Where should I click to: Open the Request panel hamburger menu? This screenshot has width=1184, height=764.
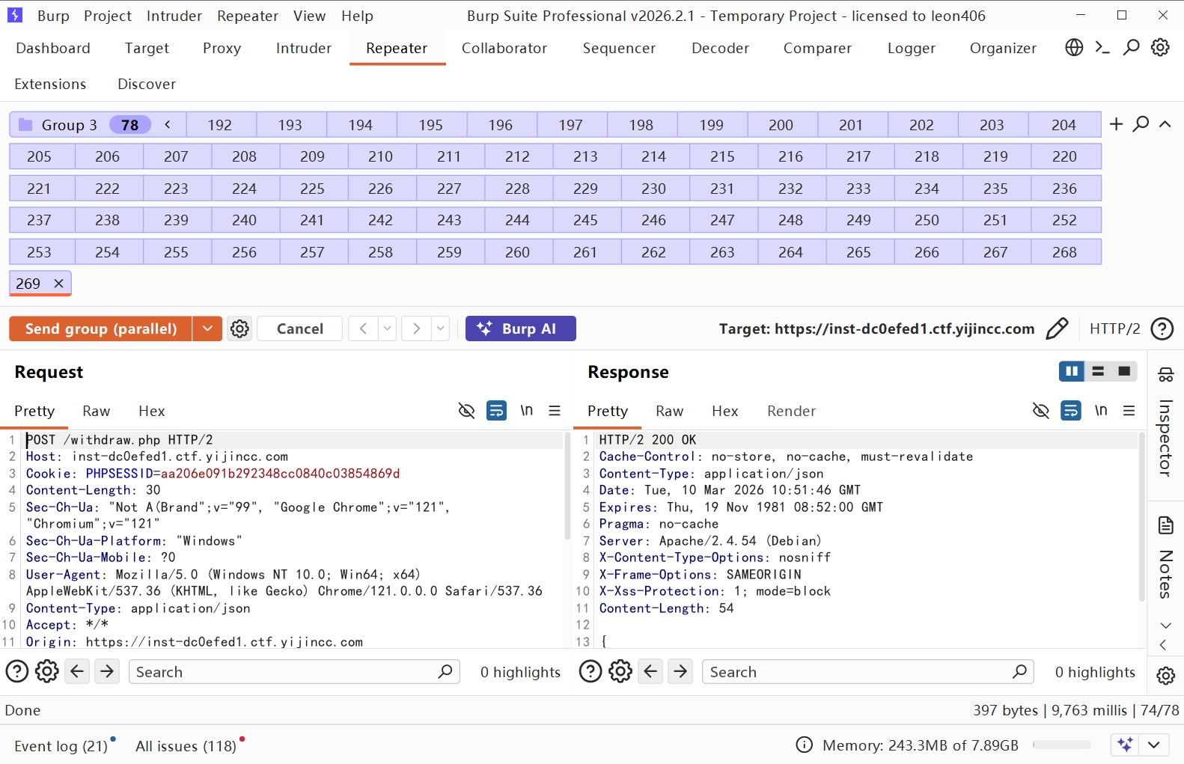(555, 411)
